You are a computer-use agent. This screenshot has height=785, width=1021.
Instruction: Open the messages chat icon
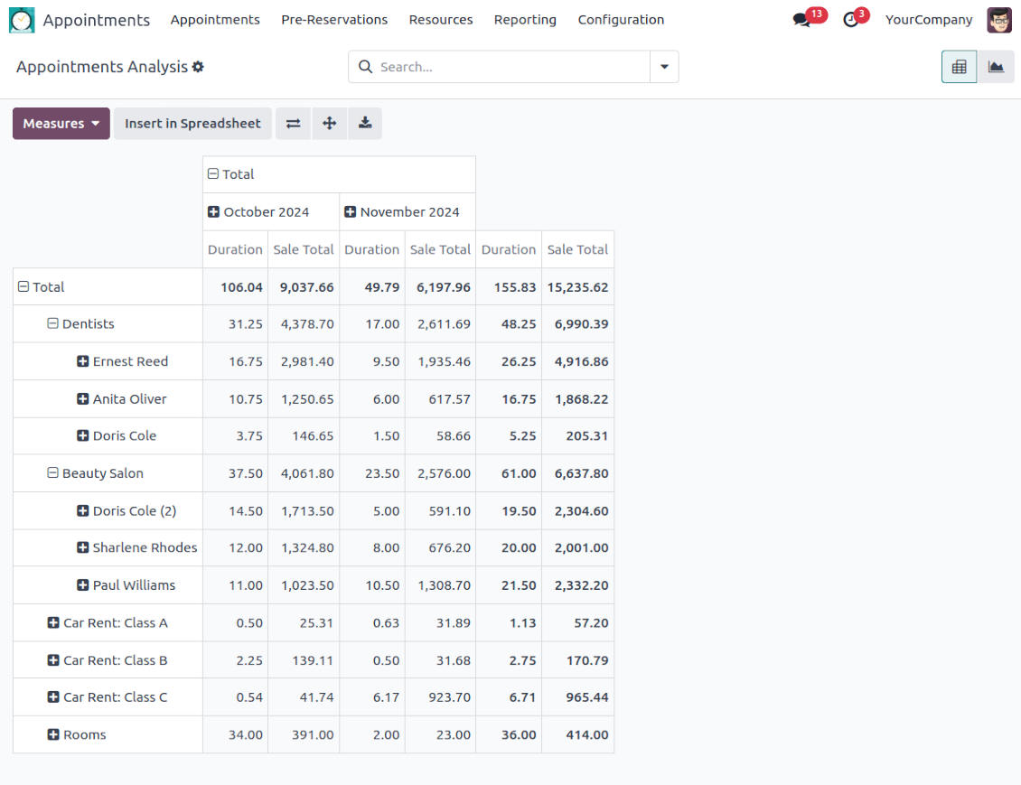coord(801,20)
